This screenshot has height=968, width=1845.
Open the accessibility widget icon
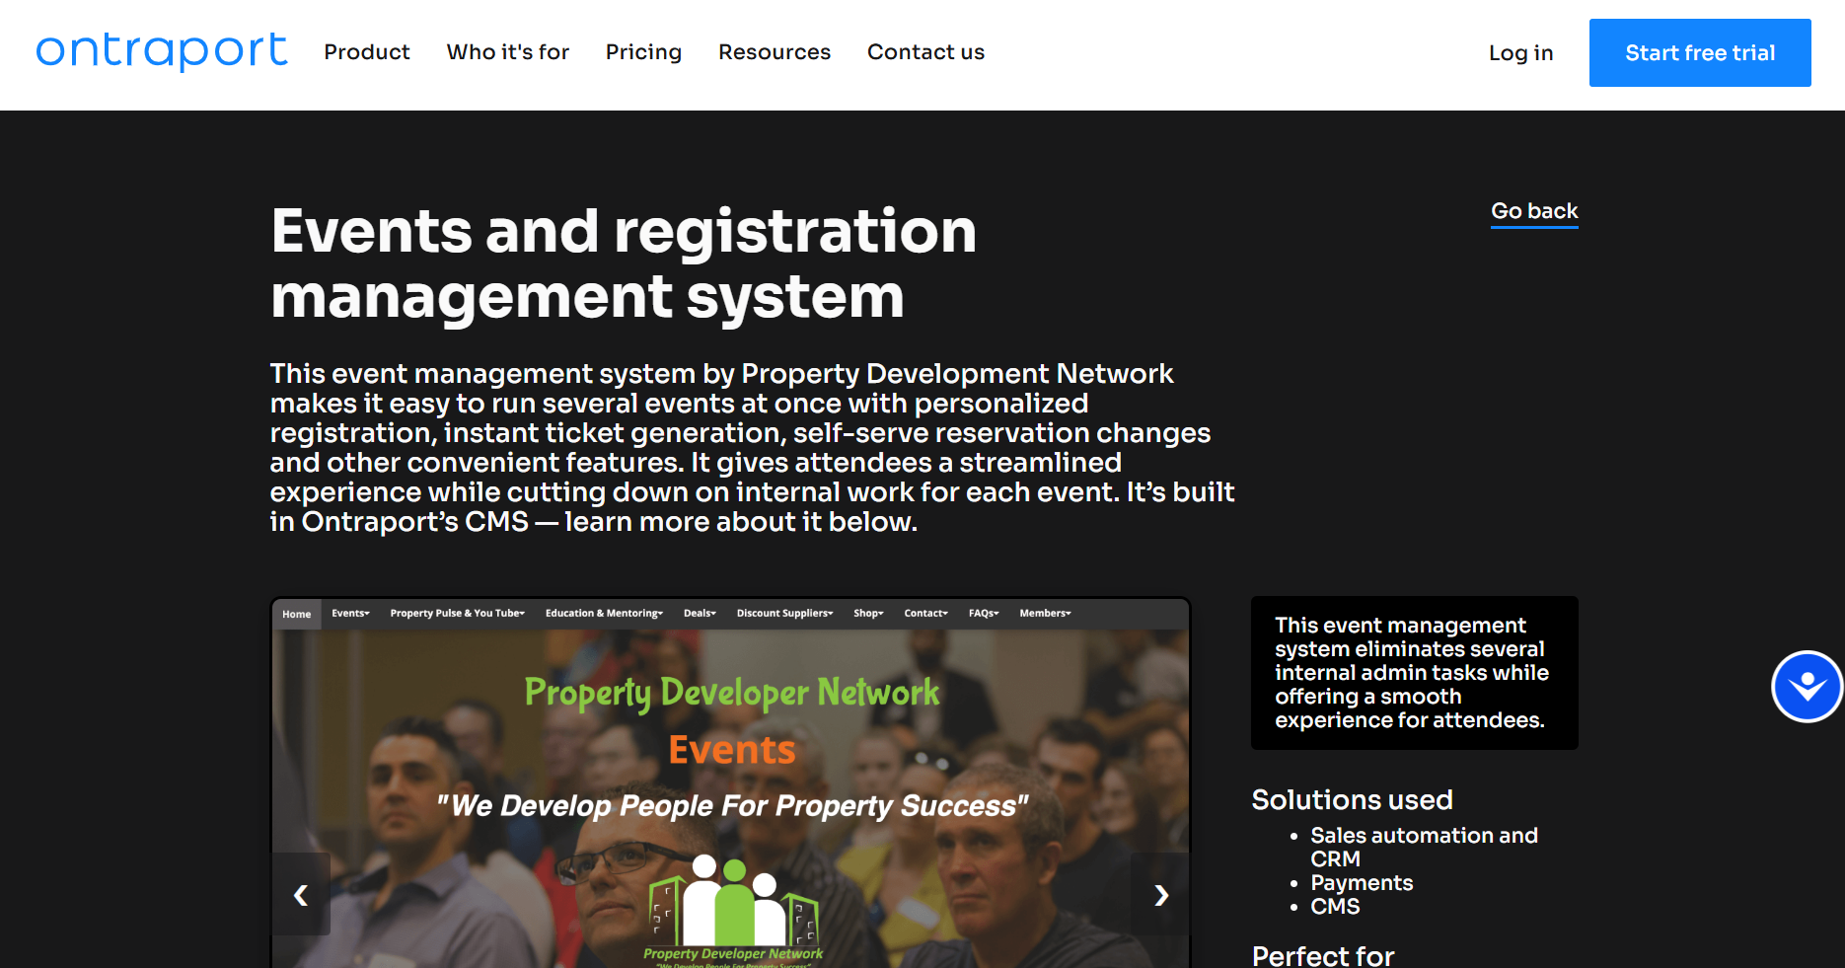tap(1807, 687)
